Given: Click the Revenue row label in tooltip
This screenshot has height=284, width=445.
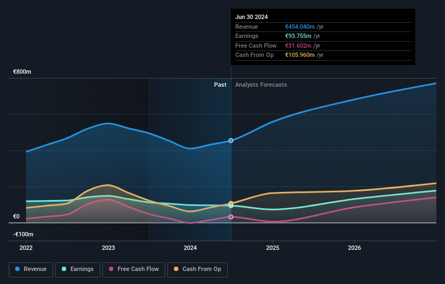Looking at the screenshot, I should (247, 27).
